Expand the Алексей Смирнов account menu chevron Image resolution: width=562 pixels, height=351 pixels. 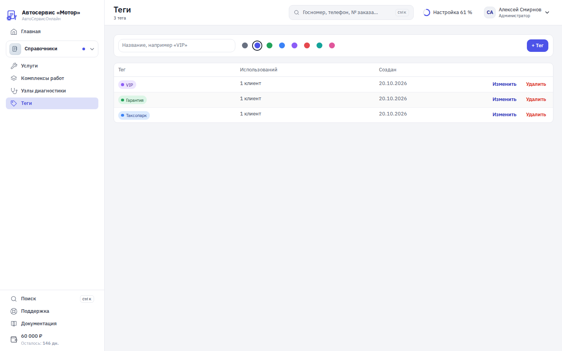pyautogui.click(x=547, y=12)
